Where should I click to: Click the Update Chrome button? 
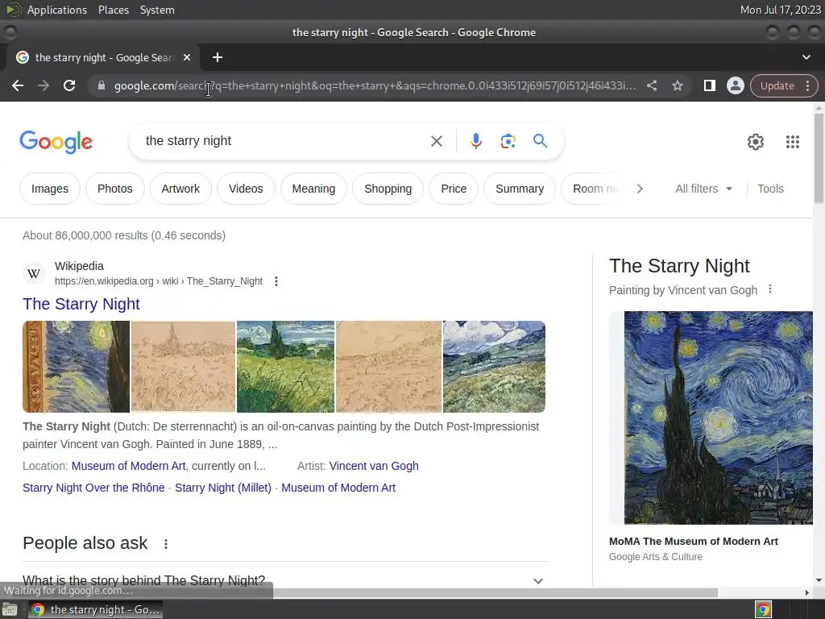click(x=777, y=85)
